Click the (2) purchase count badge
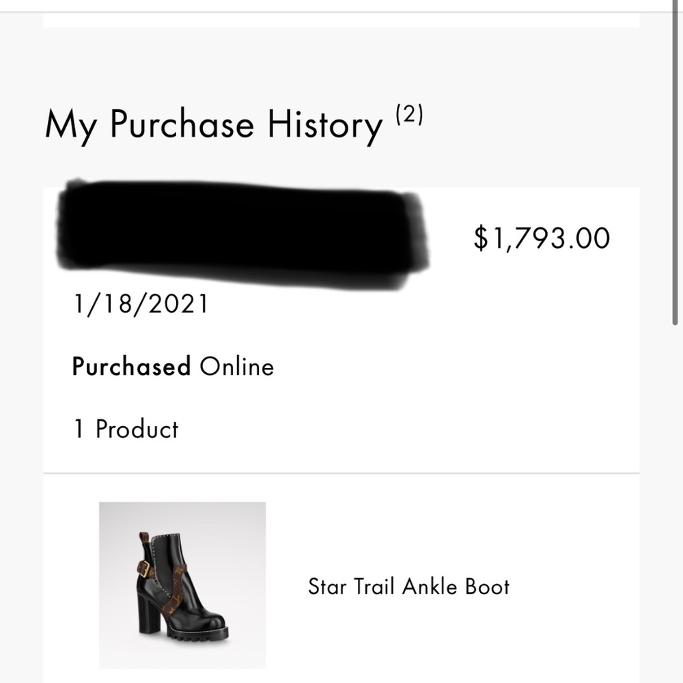683x683 pixels. click(408, 115)
